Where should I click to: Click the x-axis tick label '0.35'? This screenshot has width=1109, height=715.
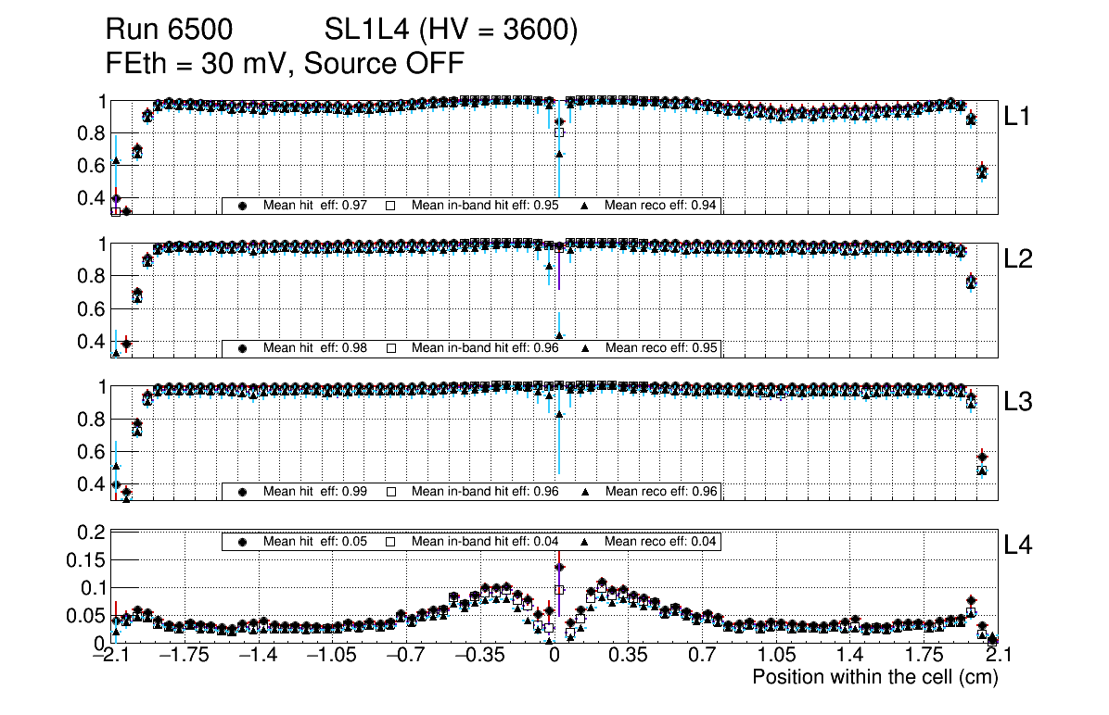pyautogui.click(x=629, y=656)
